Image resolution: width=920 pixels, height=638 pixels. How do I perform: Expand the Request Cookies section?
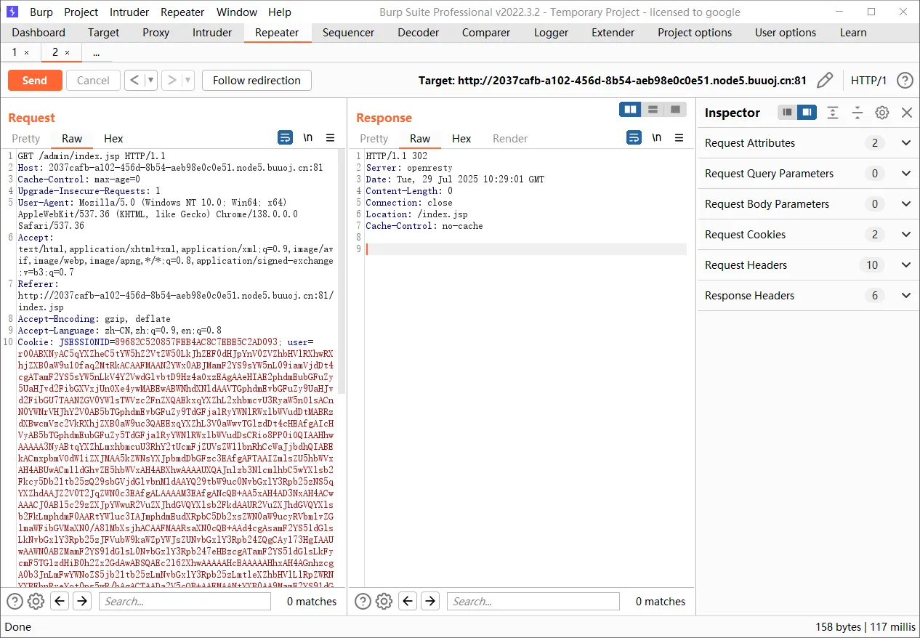905,235
